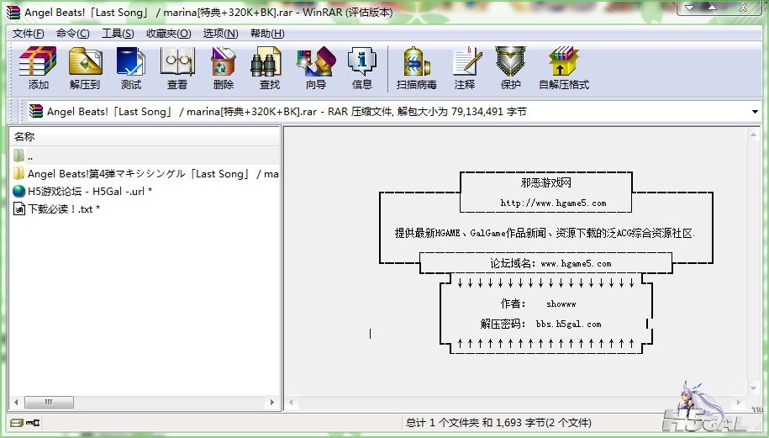Click comment pane scroll down arrow
Screen dimensions: 769x438
point(753,389)
